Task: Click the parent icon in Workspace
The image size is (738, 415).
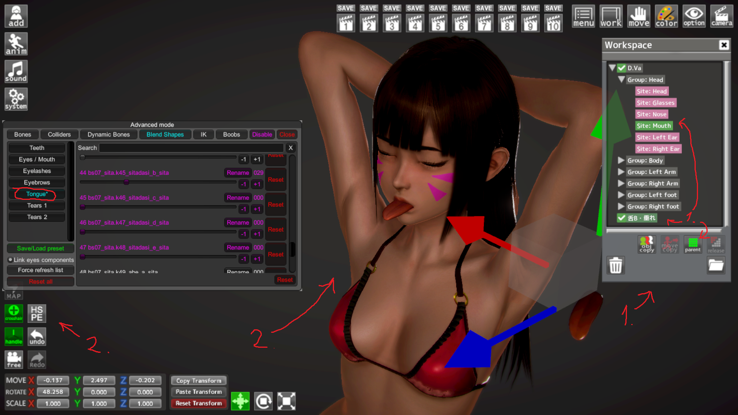Action: [693, 244]
